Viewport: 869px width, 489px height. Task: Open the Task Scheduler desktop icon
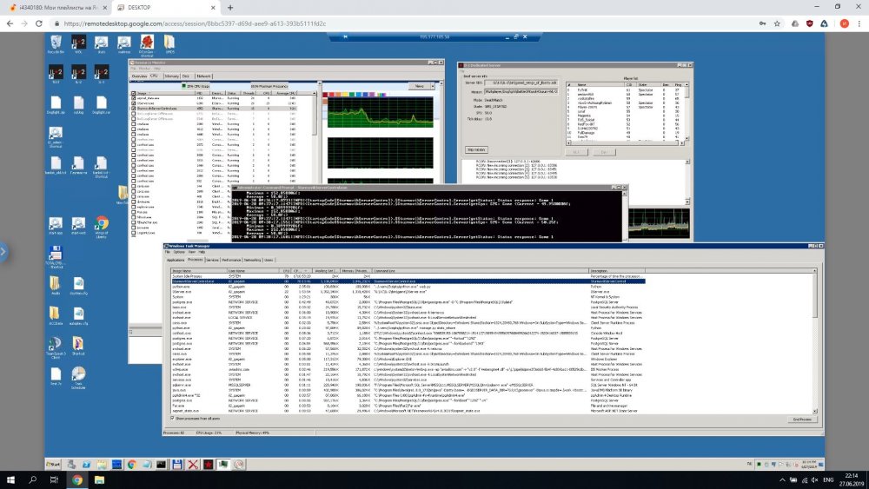click(x=78, y=377)
